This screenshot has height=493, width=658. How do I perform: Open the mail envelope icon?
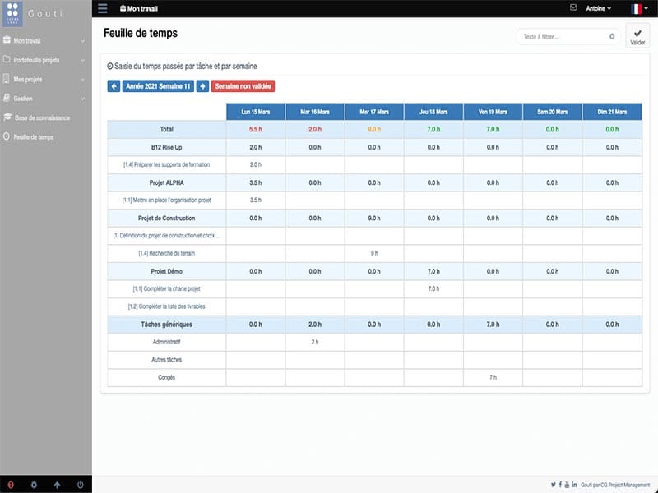573,8
